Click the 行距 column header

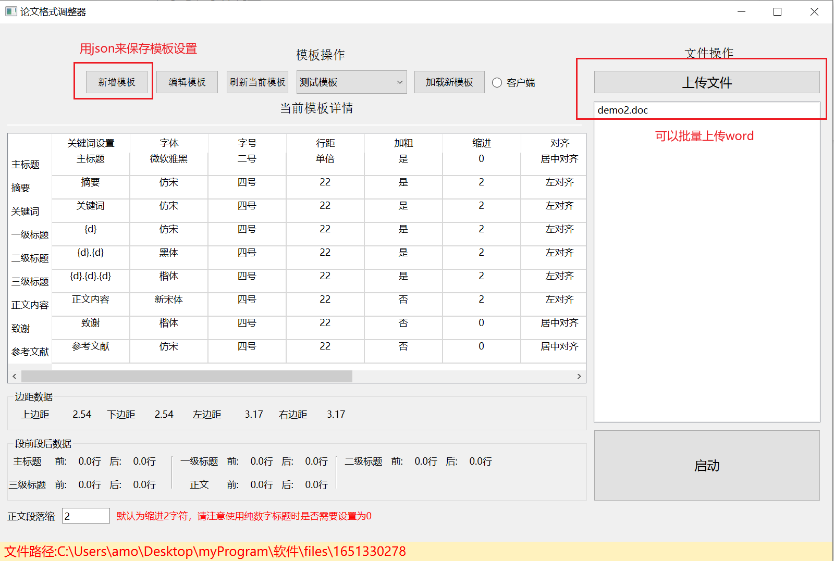tap(325, 143)
